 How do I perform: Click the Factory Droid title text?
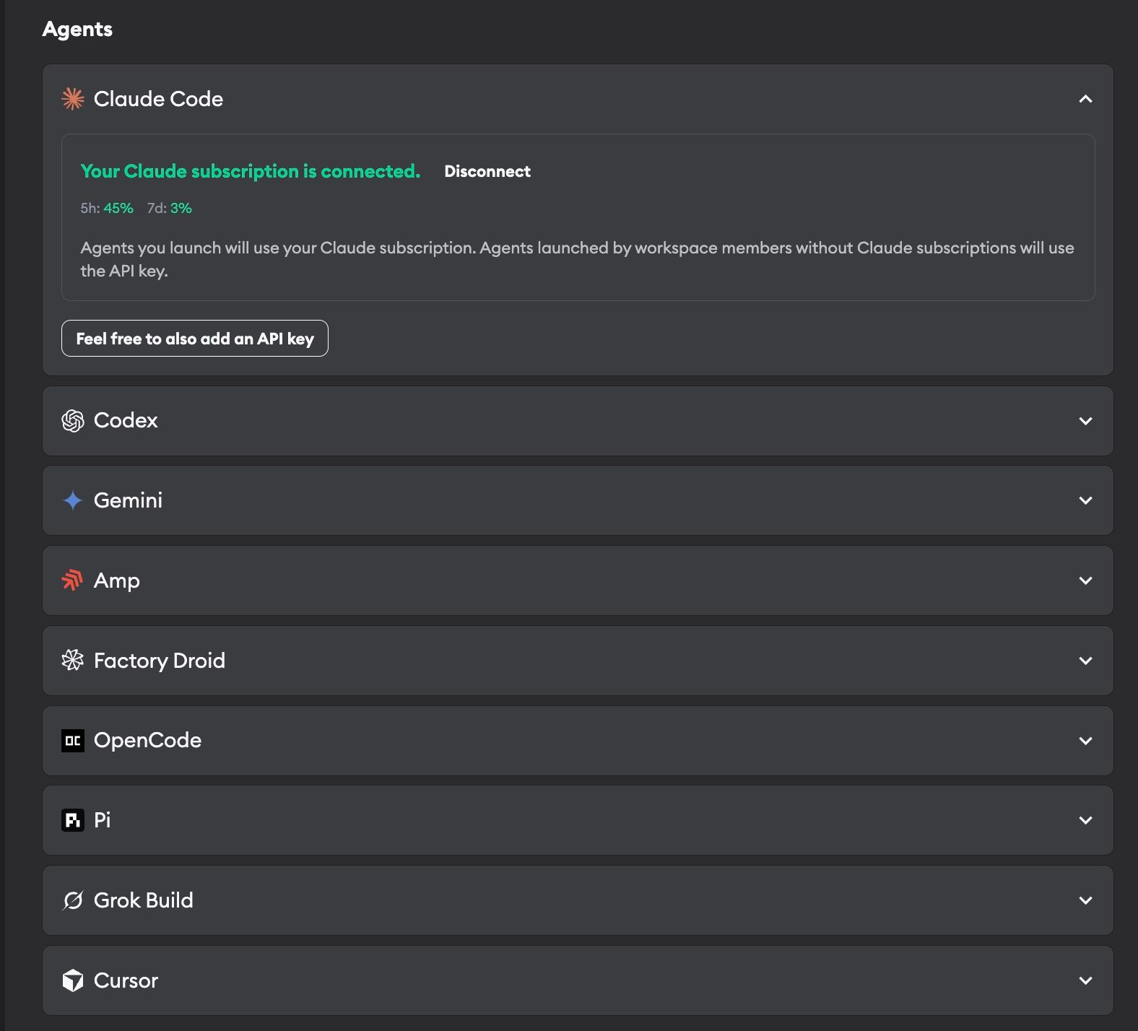[x=160, y=661]
